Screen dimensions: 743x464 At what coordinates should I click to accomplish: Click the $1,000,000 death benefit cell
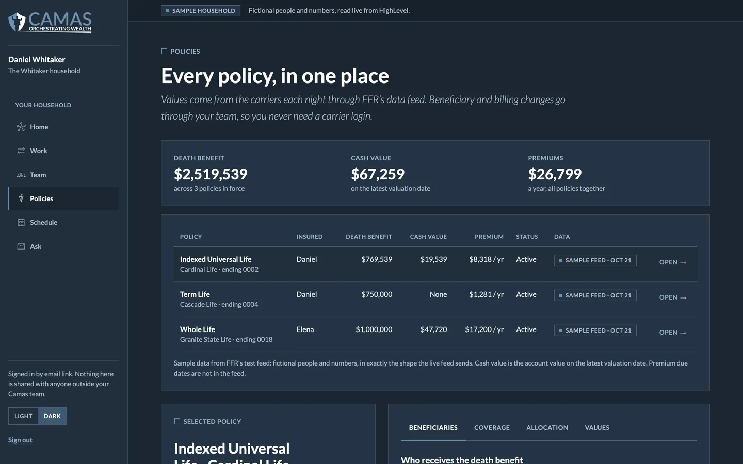click(x=374, y=329)
